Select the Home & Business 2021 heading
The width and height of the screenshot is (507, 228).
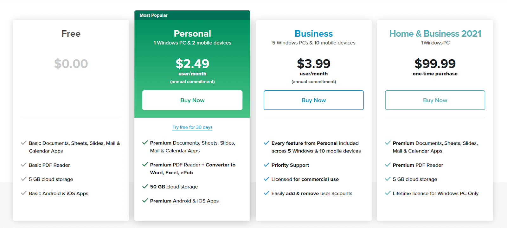[435, 33]
